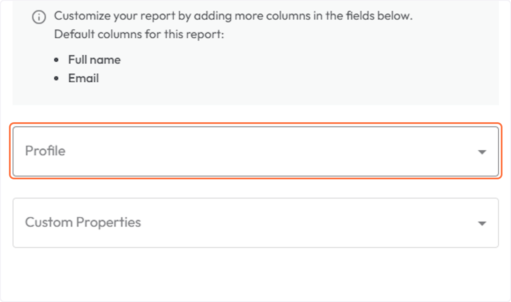The width and height of the screenshot is (511, 302).
Task: Open the Custom Properties dropdown
Action: (255, 223)
